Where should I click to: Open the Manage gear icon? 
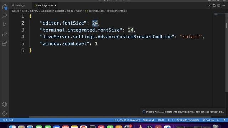(x=5, y=113)
